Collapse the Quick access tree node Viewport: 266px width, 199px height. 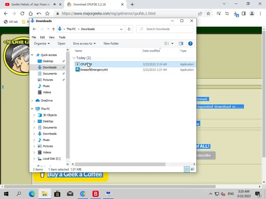pos(32,55)
